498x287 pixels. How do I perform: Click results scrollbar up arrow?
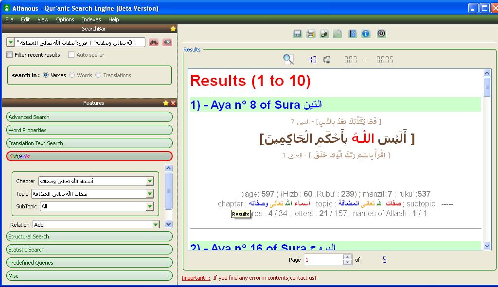pos(487,73)
